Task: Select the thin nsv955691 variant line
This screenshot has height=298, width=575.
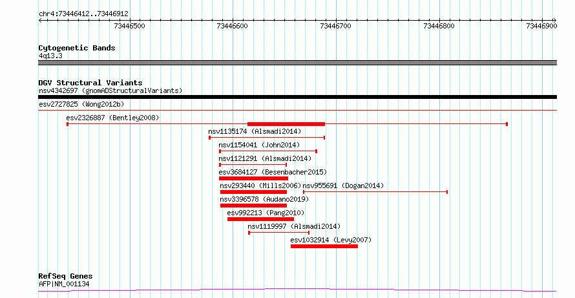Action: click(x=375, y=192)
